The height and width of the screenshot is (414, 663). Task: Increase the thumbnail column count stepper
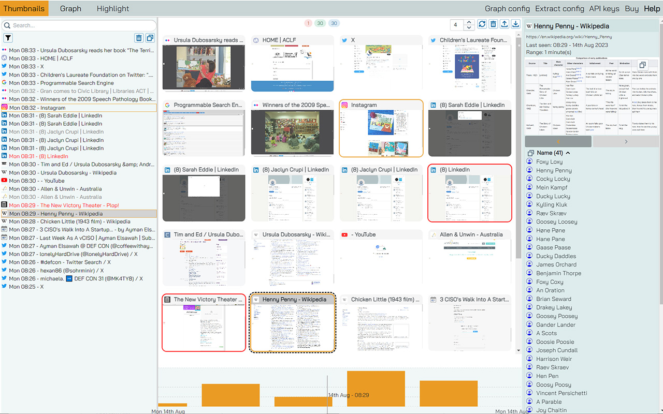[469, 22]
